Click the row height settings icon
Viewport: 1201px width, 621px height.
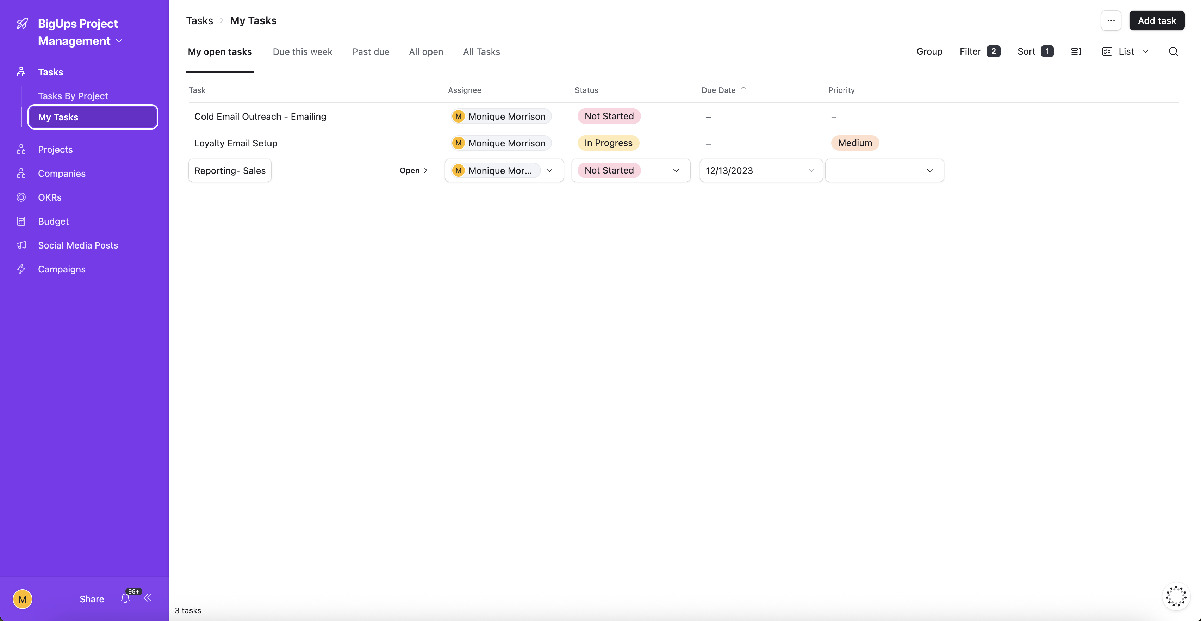tap(1076, 51)
